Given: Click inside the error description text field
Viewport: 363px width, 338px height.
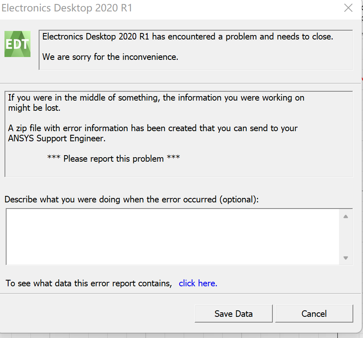Looking at the screenshot, I should [x=172, y=237].
